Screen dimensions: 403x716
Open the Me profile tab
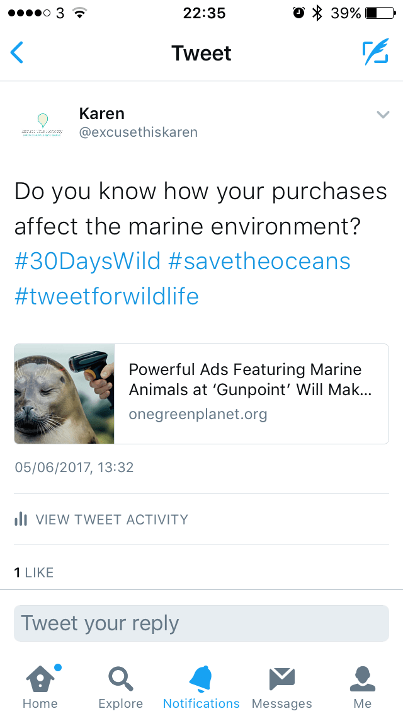tap(363, 679)
